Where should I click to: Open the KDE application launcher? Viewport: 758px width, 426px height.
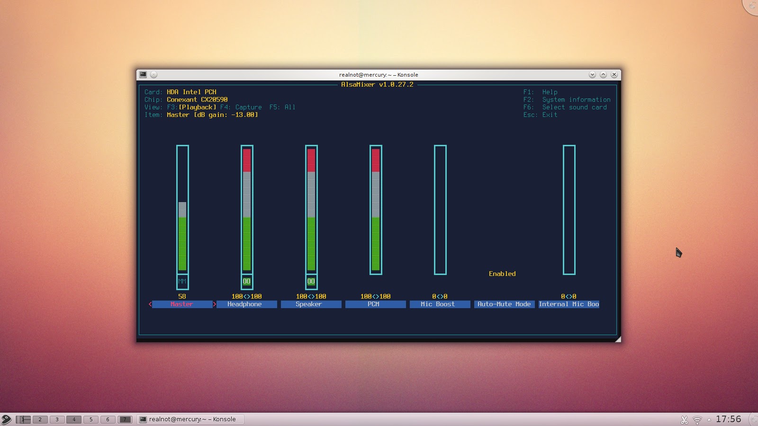(x=6, y=419)
